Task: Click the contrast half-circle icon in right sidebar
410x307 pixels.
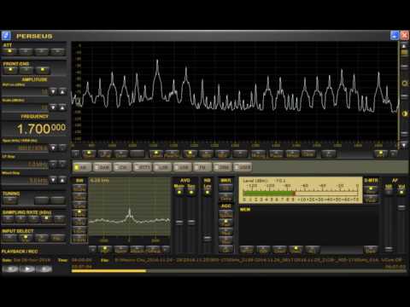Action: 404,113
